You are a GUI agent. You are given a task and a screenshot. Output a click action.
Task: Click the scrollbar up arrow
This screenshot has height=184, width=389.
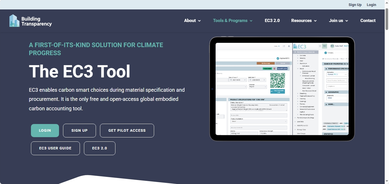387,2
